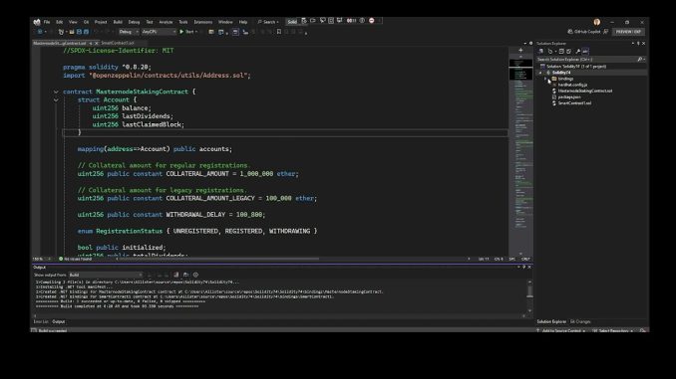This screenshot has width=676, height=379.
Task: Click the PREVIEW button
Action: (x=628, y=32)
